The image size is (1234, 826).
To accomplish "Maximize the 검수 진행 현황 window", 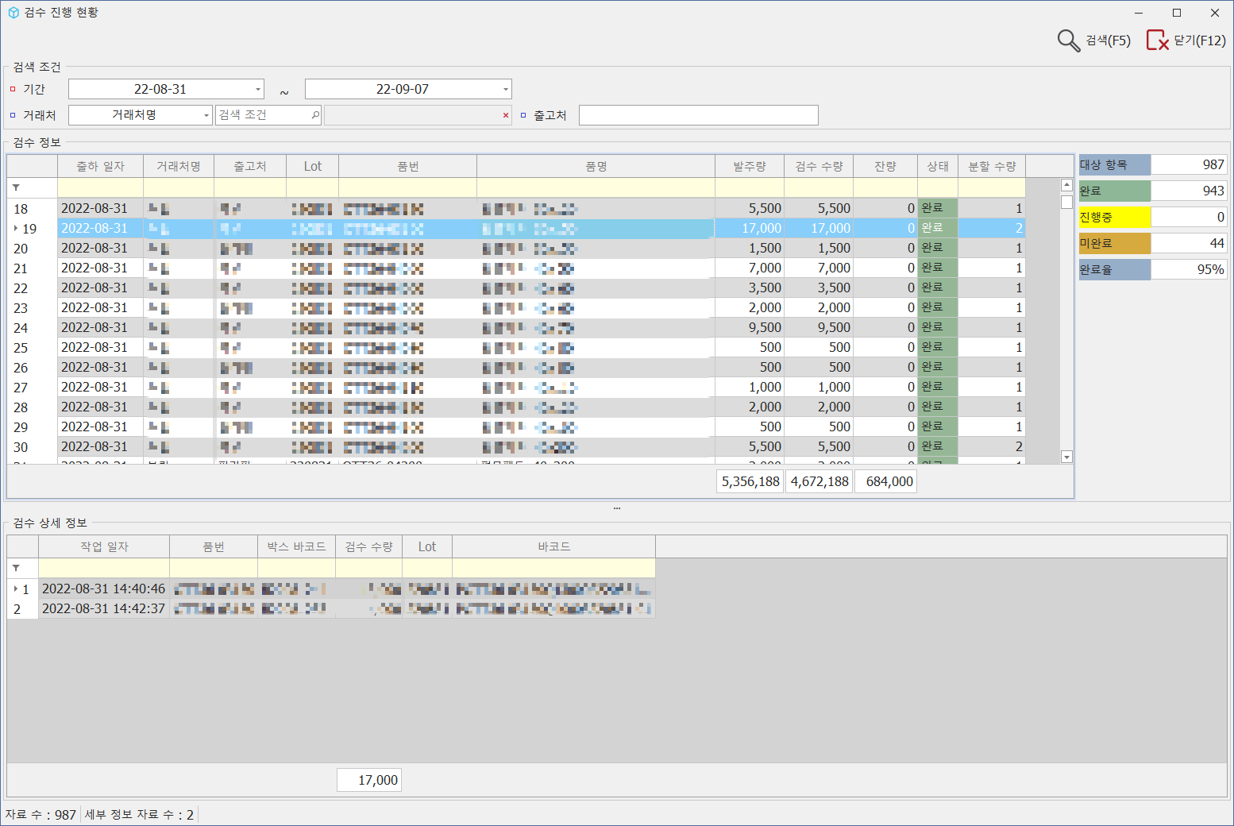I will (1177, 13).
